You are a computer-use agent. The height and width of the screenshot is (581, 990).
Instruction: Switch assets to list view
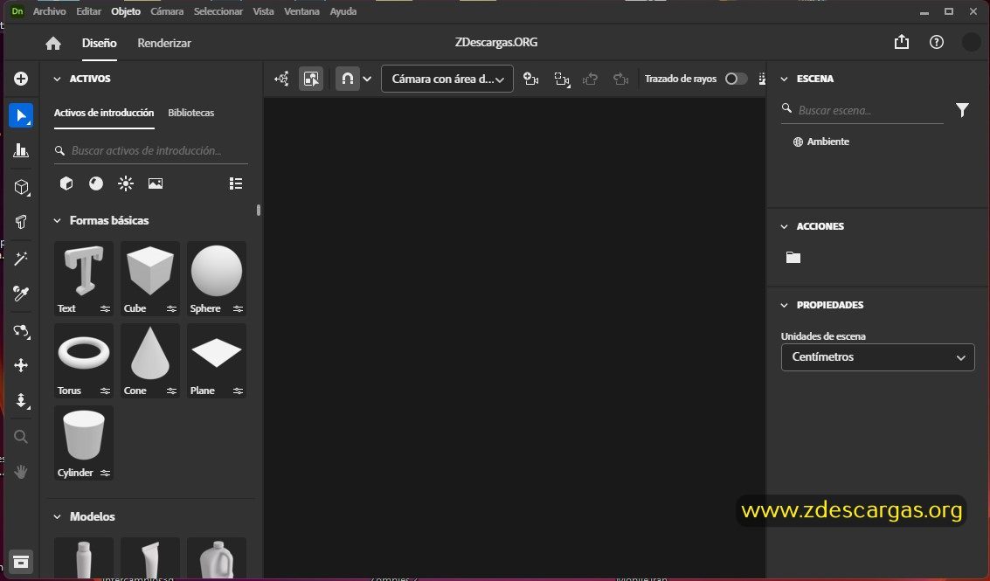coord(236,183)
